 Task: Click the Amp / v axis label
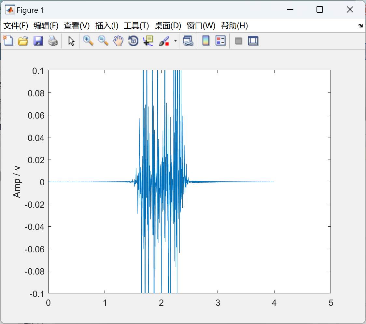(x=17, y=182)
